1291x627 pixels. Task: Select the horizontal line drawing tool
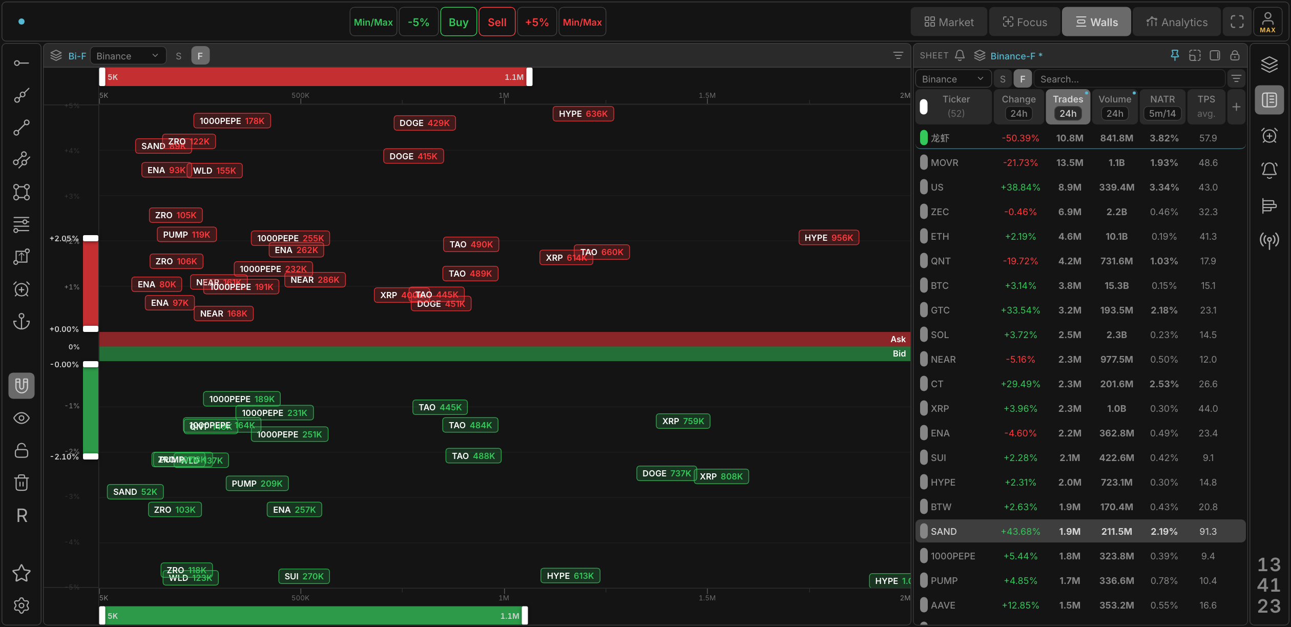[21, 63]
